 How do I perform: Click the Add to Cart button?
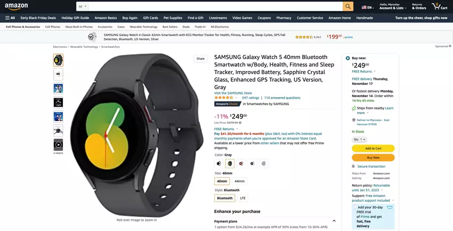(x=373, y=148)
